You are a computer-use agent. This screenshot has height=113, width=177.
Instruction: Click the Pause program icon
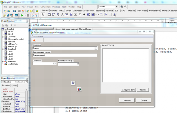coord(28,15)
